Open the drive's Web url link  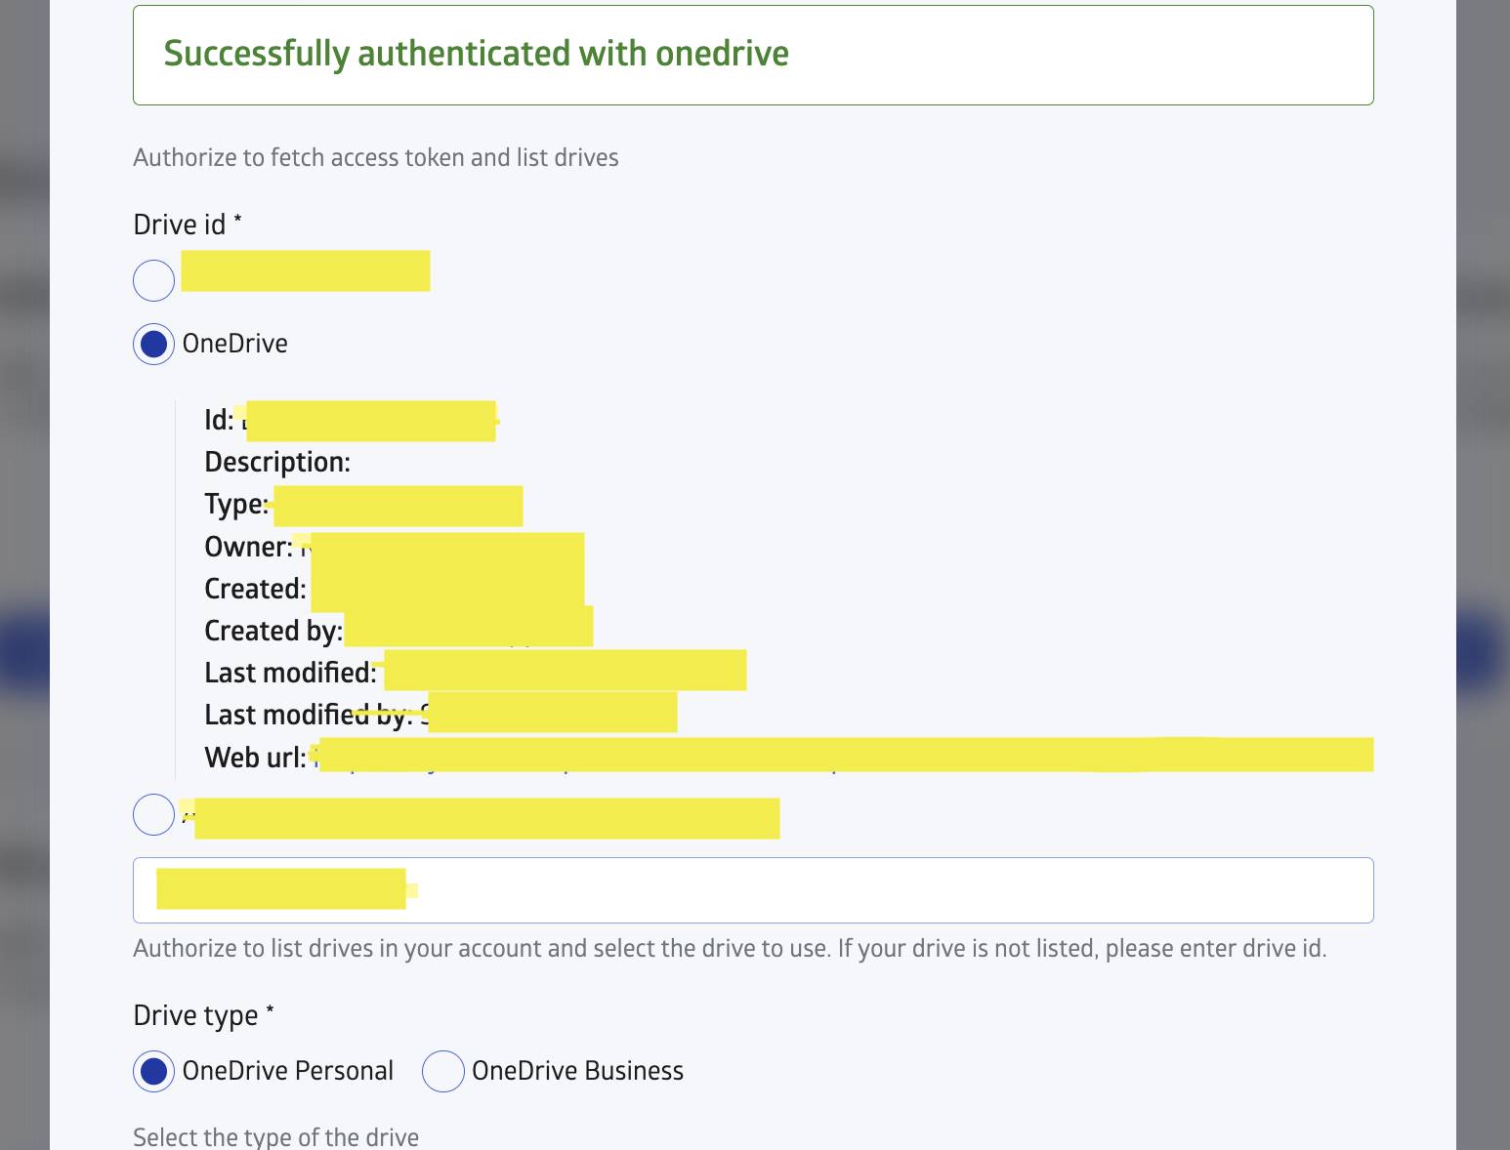click(845, 757)
